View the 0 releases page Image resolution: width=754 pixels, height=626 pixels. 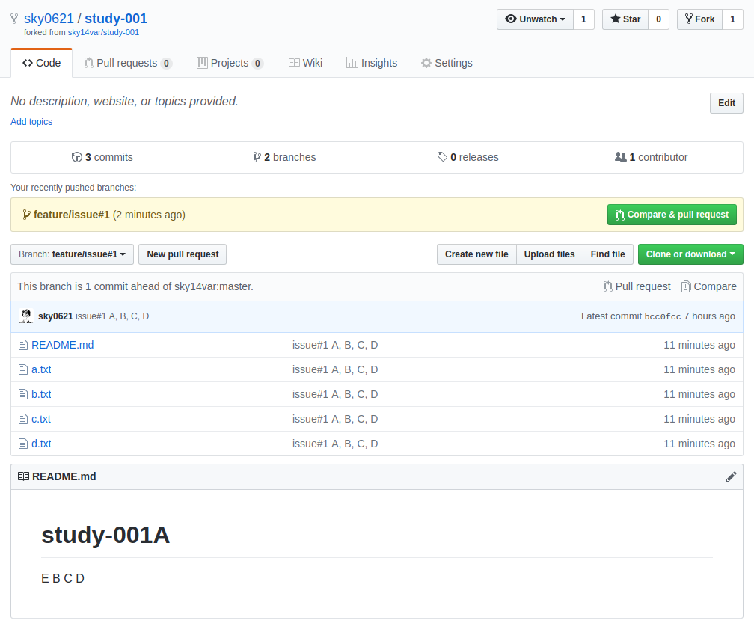coord(468,157)
